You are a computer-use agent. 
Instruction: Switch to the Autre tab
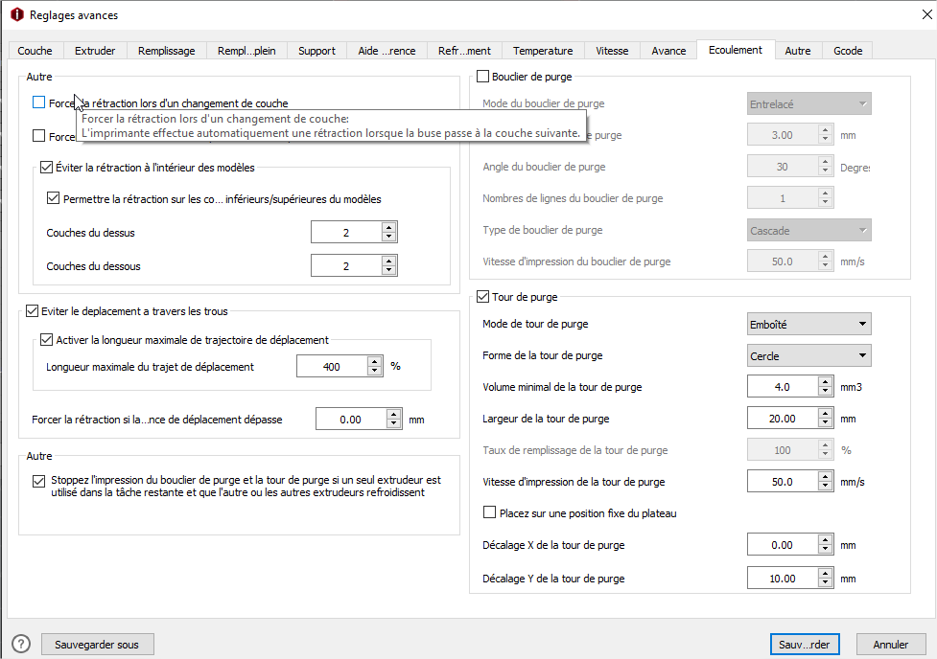[x=798, y=51]
